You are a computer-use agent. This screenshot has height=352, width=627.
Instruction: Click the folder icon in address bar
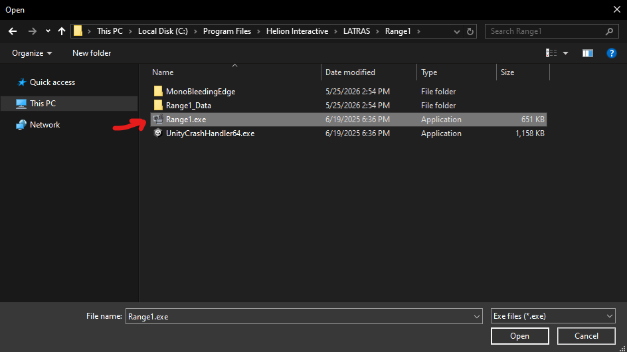coord(78,31)
